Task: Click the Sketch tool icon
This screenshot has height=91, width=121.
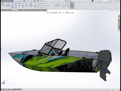Action: pos(3,4)
